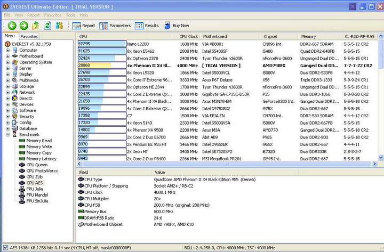Open the Favorites menu

click(53, 15)
